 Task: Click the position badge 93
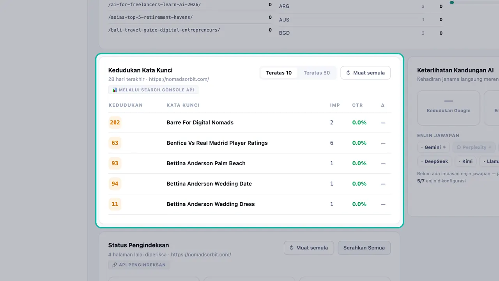[x=115, y=163]
